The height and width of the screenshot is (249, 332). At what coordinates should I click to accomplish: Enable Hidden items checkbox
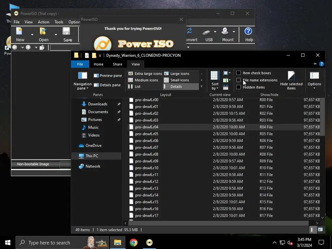(238, 87)
